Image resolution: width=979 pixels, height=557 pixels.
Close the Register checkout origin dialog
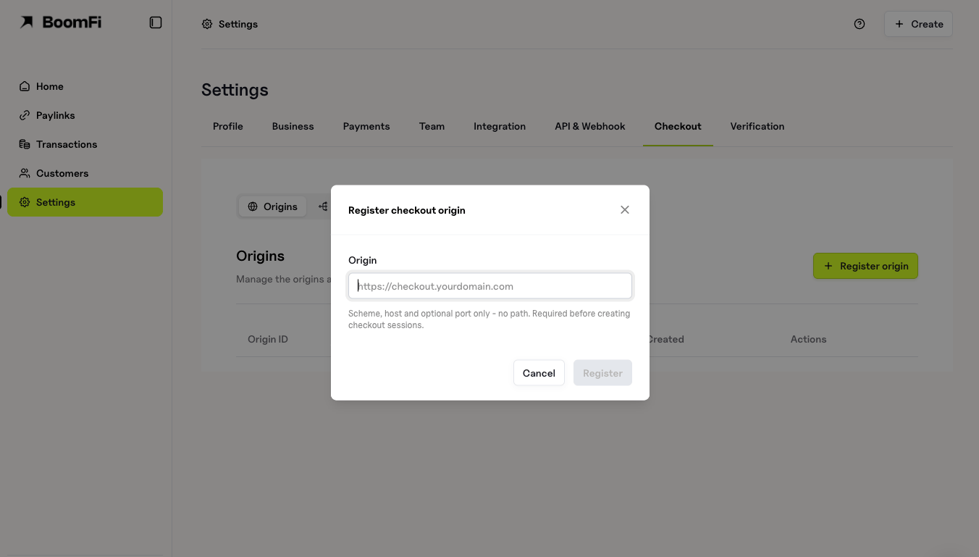coord(625,210)
